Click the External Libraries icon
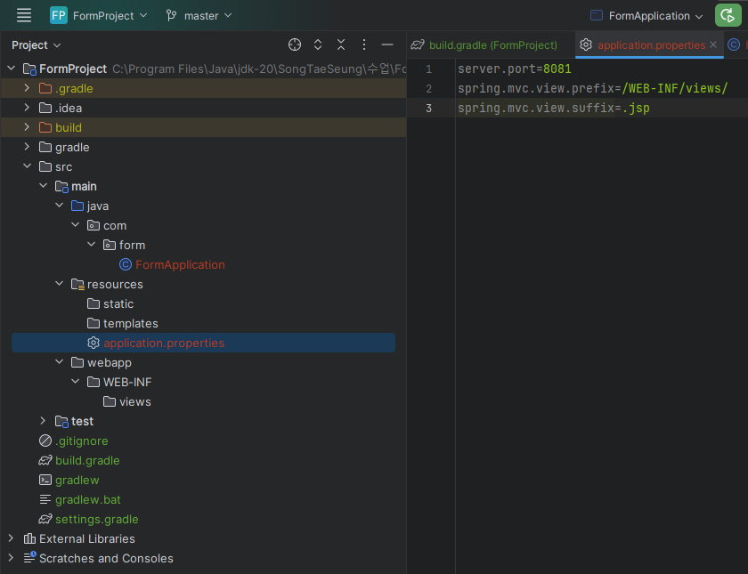This screenshot has width=748, height=574. pos(29,538)
